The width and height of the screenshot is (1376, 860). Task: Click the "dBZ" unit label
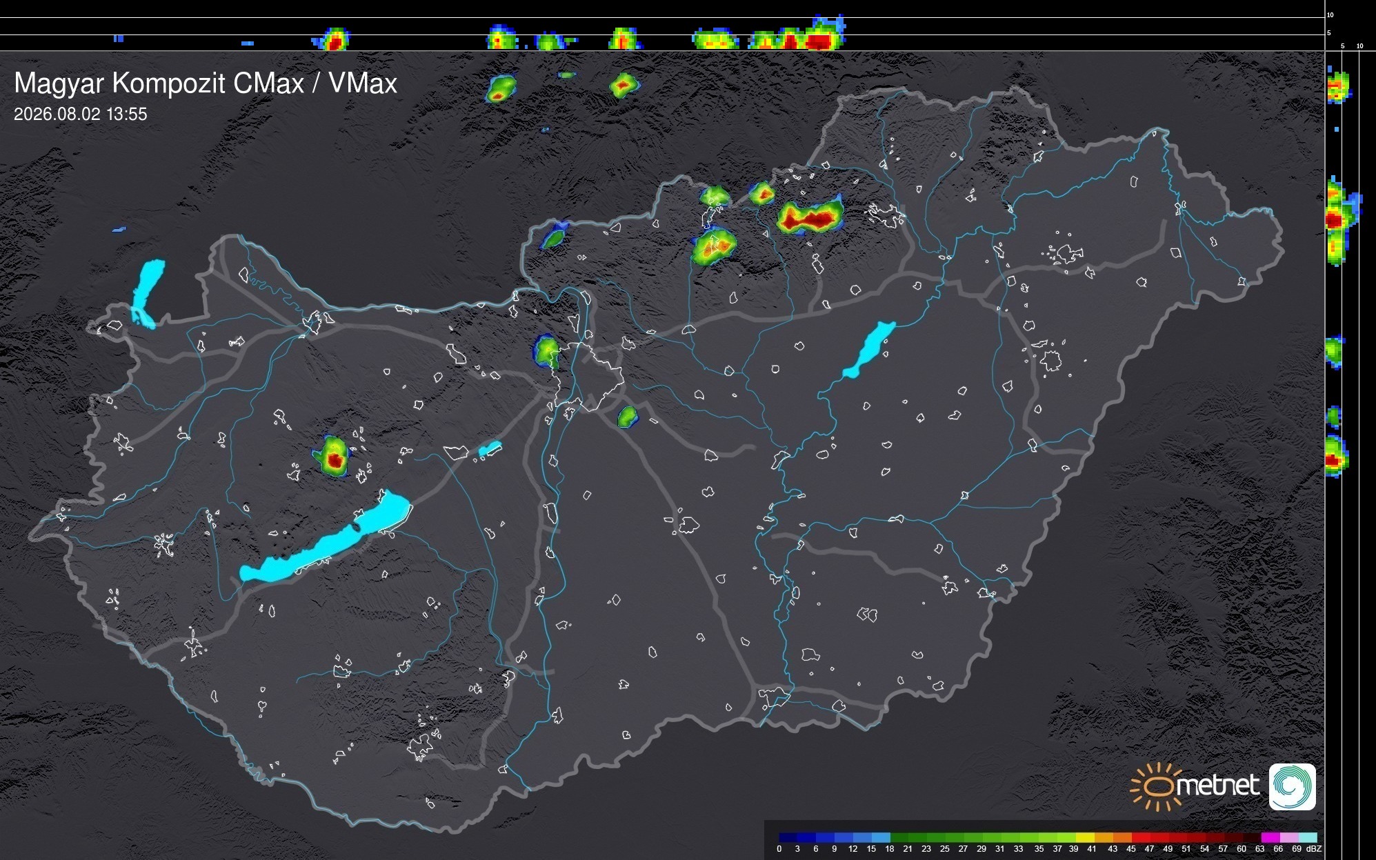coord(1314,849)
